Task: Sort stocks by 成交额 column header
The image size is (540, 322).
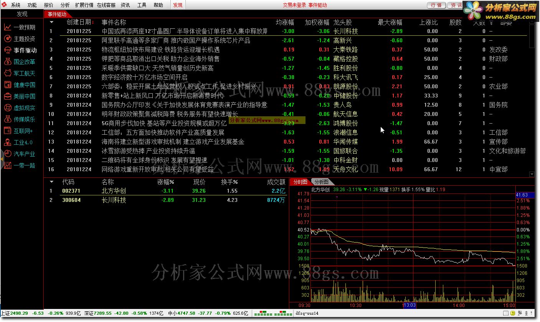Action: (276, 182)
